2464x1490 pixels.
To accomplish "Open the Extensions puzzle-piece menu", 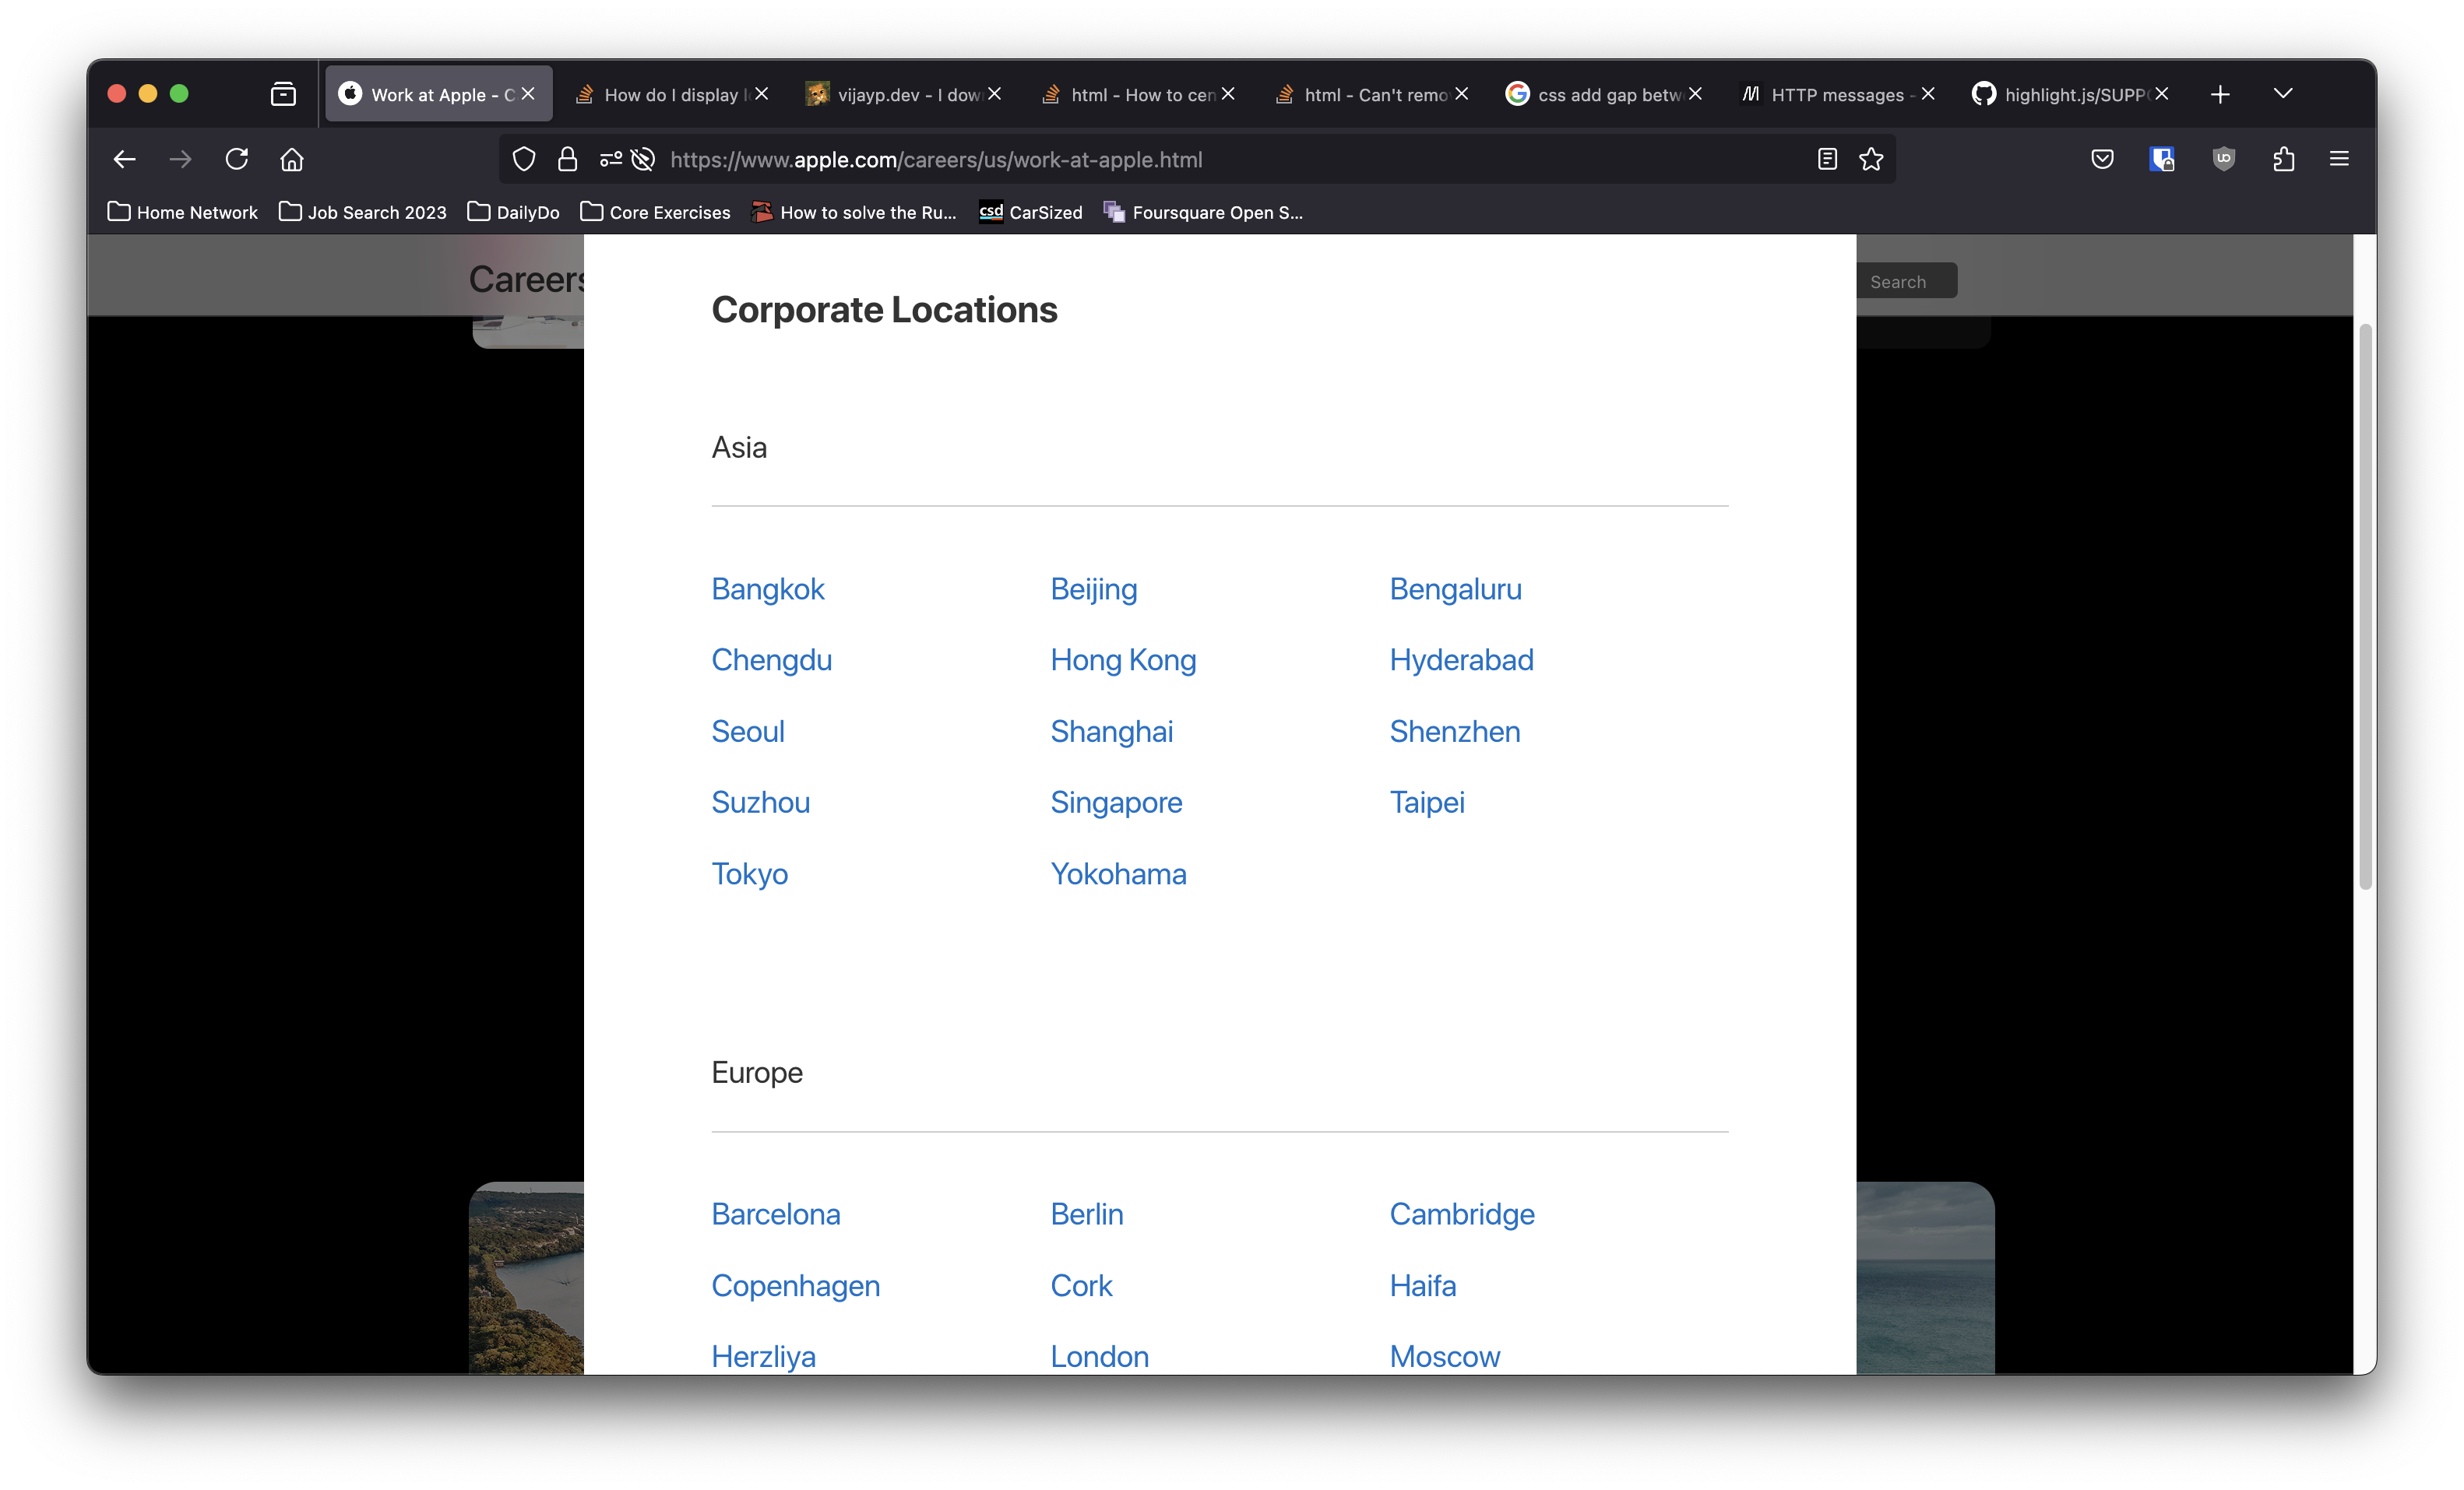I will (x=2284, y=159).
